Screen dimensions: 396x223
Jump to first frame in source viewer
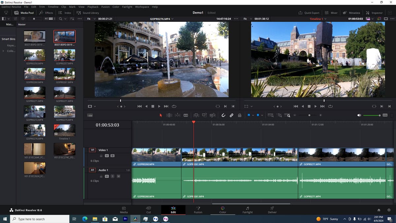(139, 106)
